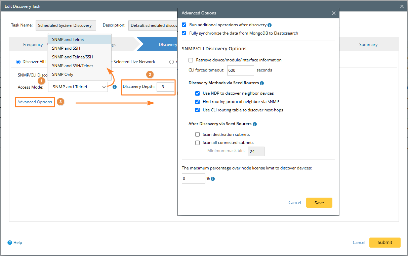This screenshot has width=408, height=256.
Task: Tick the Scan destination subnets checkbox
Action: (198, 135)
